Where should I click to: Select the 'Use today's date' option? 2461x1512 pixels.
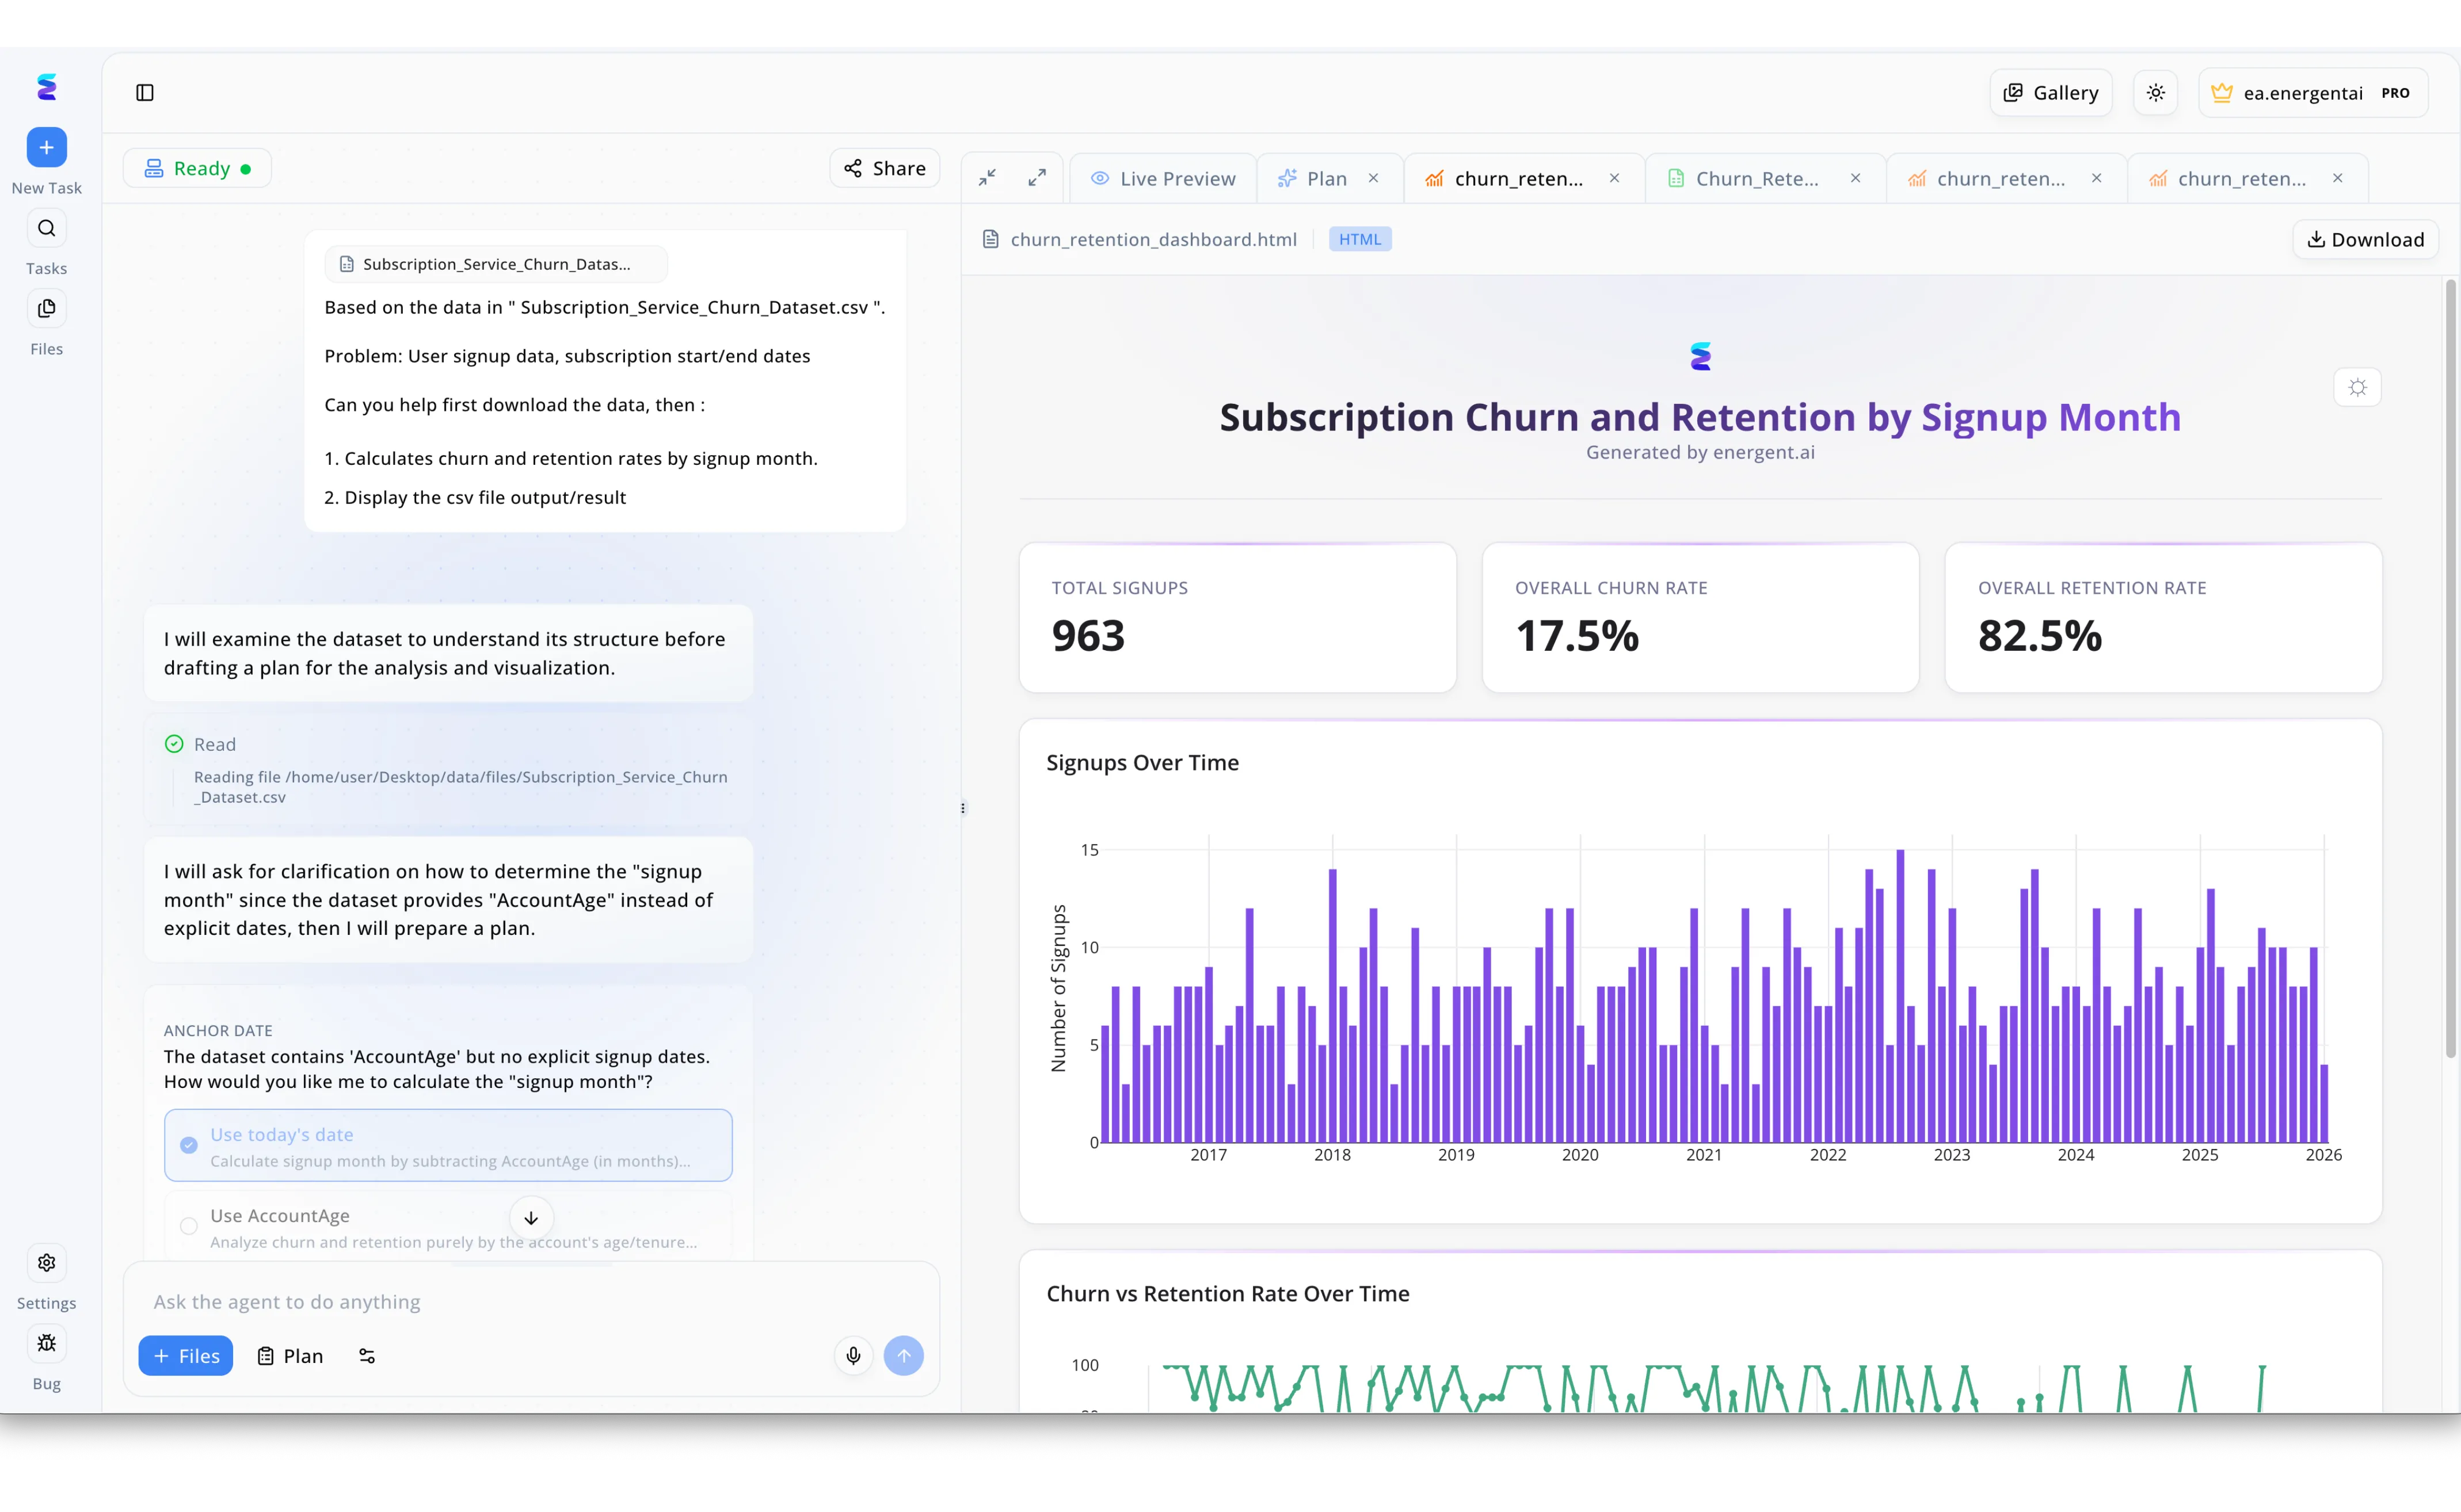tap(448, 1144)
